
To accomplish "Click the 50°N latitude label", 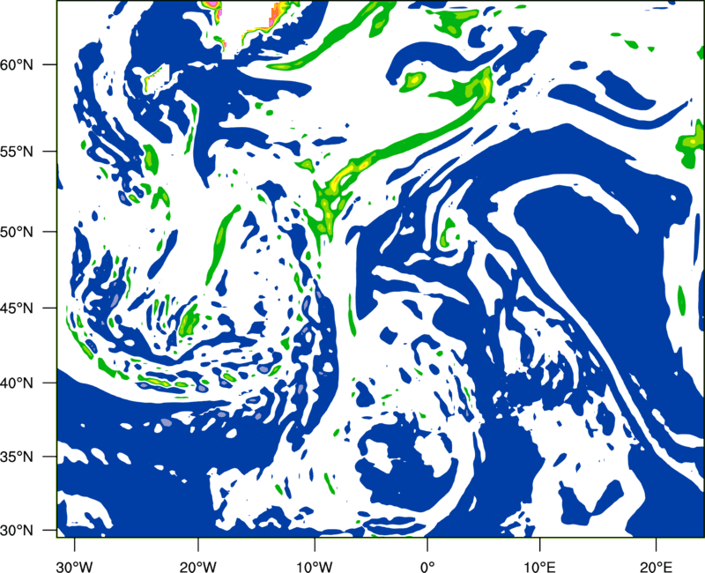I will coord(17,232).
